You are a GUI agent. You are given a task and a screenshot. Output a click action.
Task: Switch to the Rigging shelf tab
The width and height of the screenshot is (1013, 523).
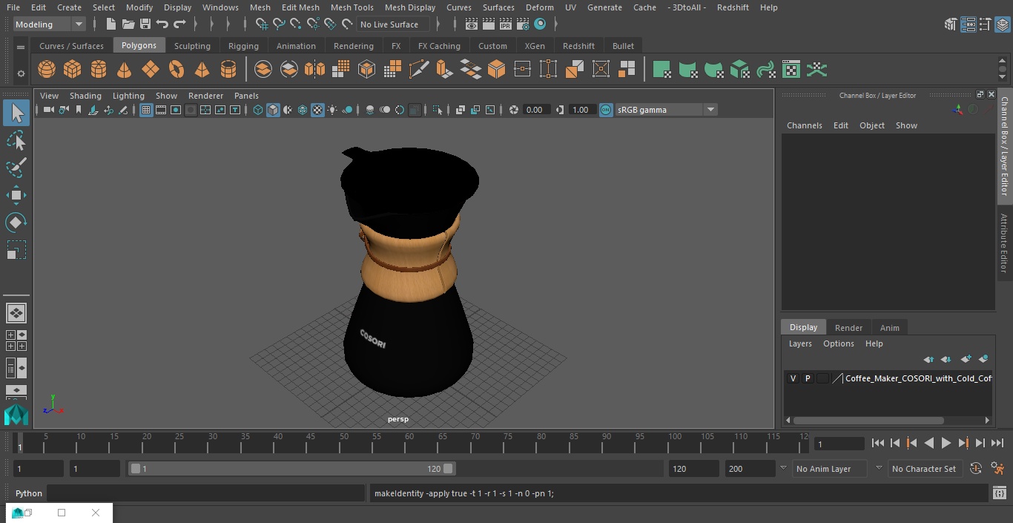tap(243, 46)
